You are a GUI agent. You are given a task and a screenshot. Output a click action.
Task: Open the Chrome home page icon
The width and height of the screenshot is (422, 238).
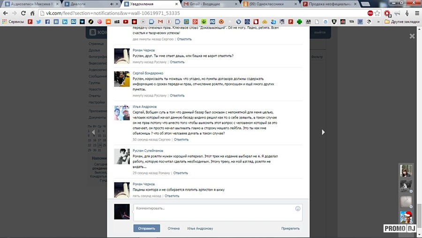tap(33, 13)
